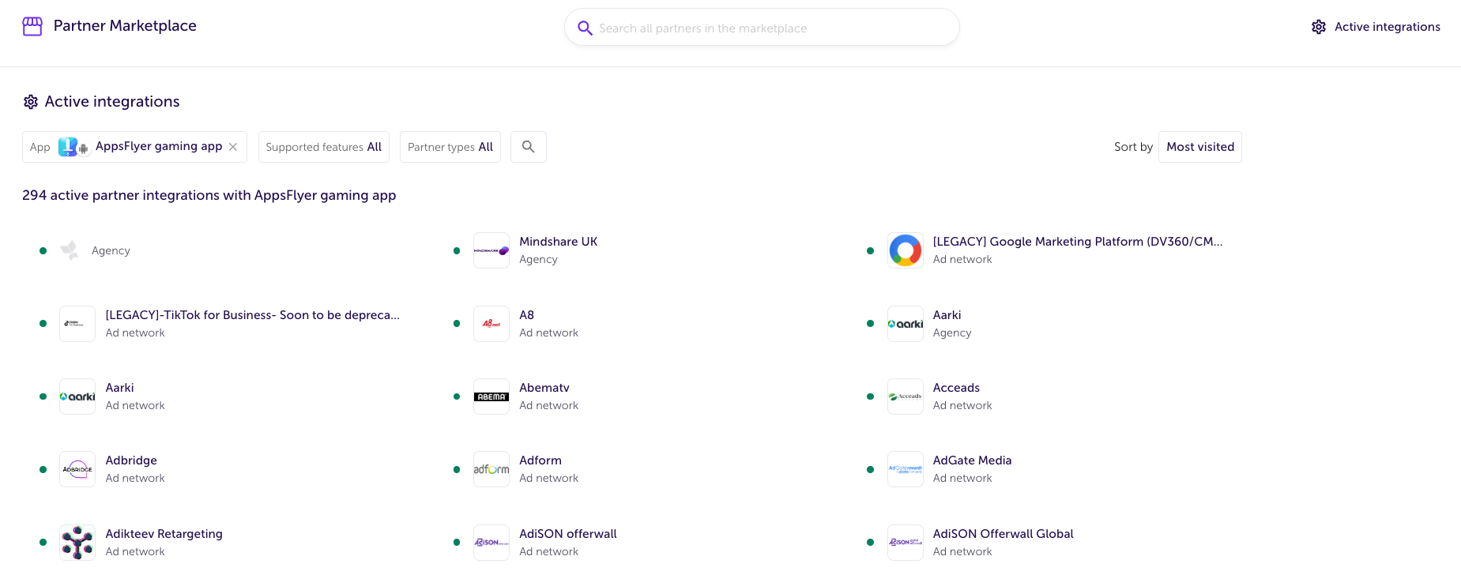Screen dimensions: 1461x575
Task: Click the Adbridge logo
Action: pos(77,469)
